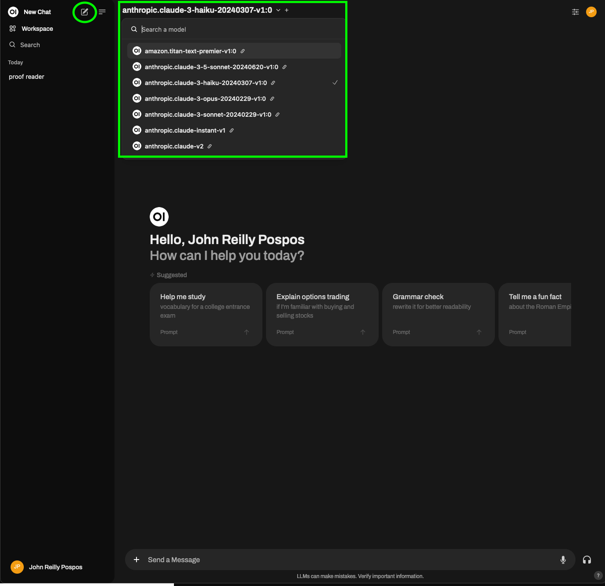Viewport: 605px width, 586px height.
Task: Collapse the model selector dropdown chevron
Action: coord(278,10)
